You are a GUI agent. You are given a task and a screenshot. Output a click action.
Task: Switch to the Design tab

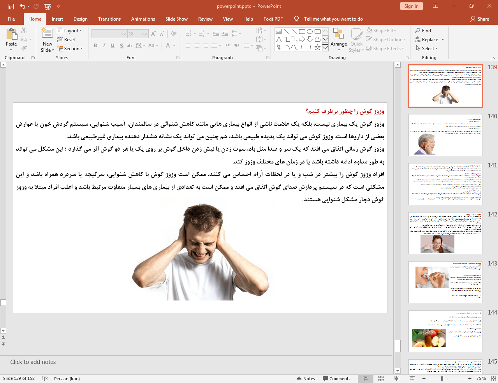point(81,19)
